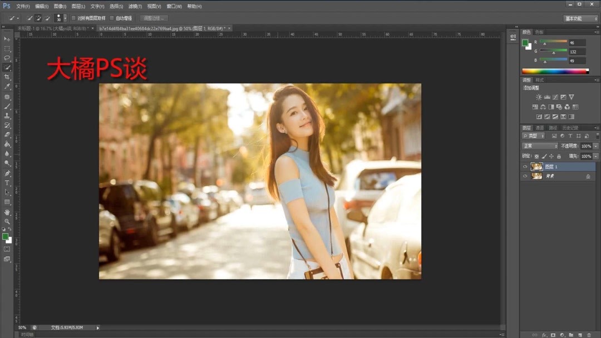Open the 滤镜 menu
Viewport: 601px width, 338px height.
point(135,7)
